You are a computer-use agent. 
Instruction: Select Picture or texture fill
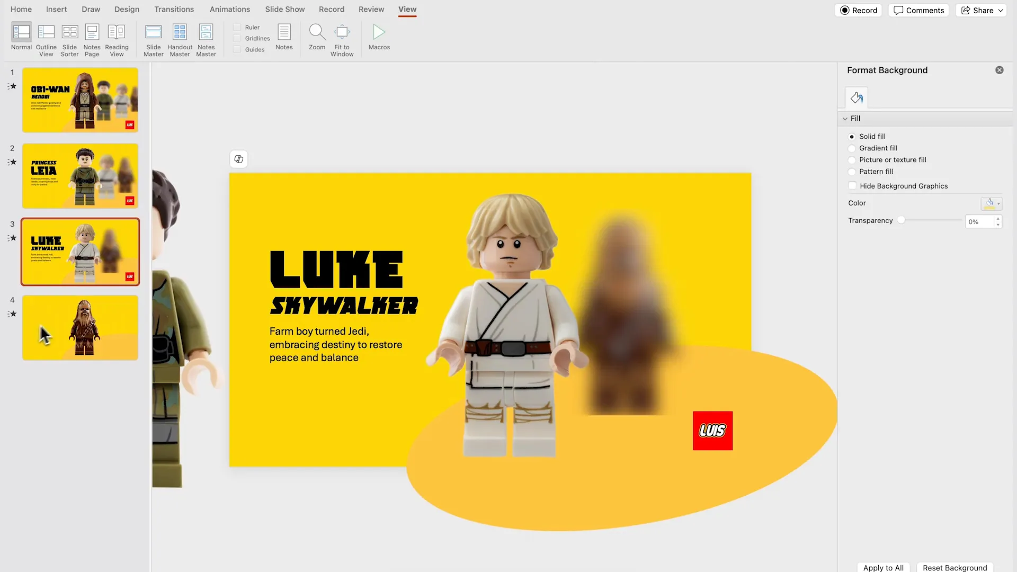click(x=852, y=160)
